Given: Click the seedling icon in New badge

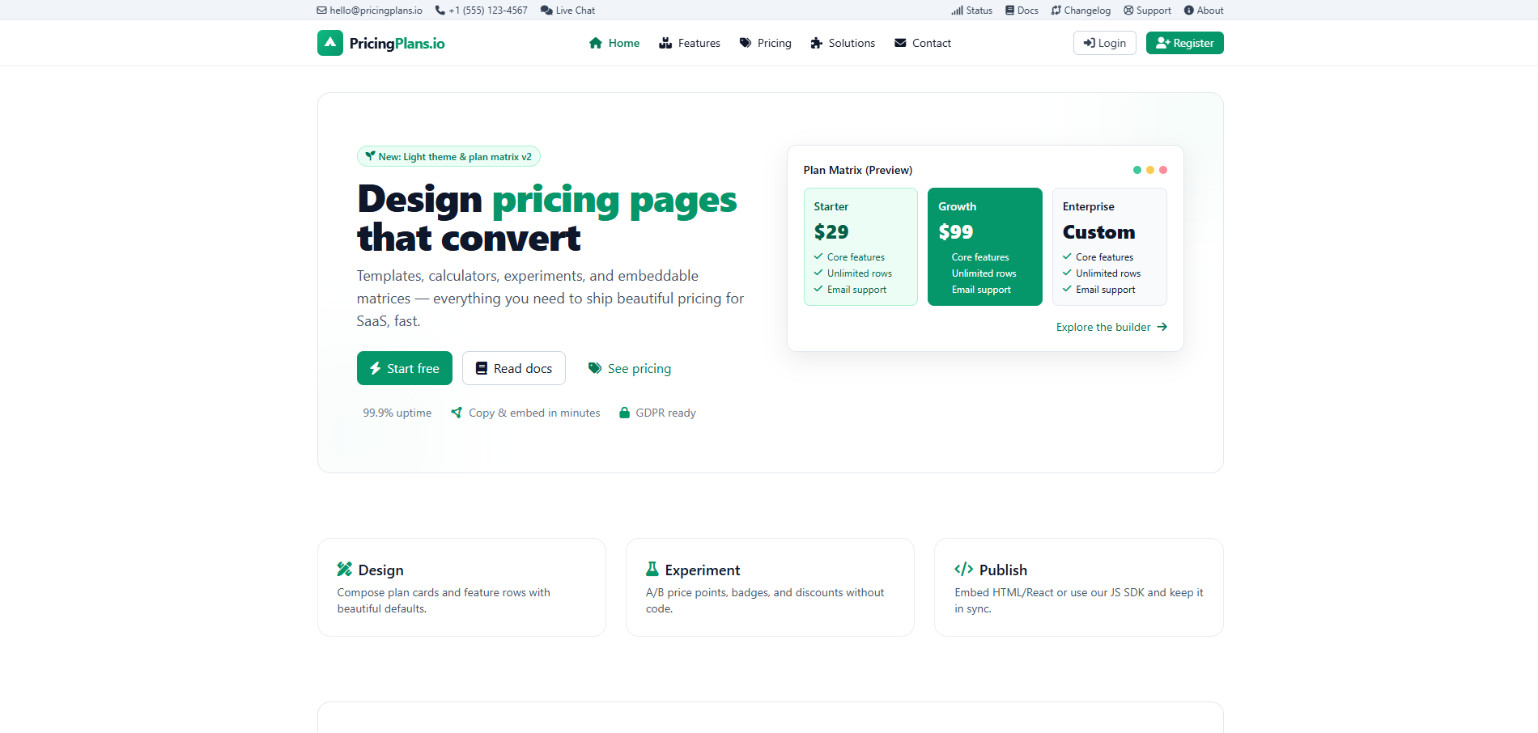Looking at the screenshot, I should [x=370, y=156].
